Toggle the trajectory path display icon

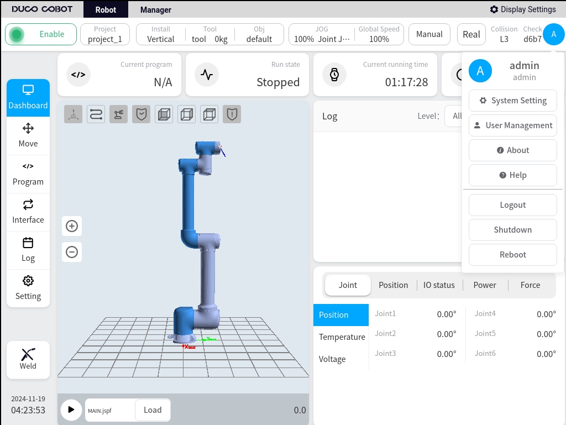pos(96,114)
